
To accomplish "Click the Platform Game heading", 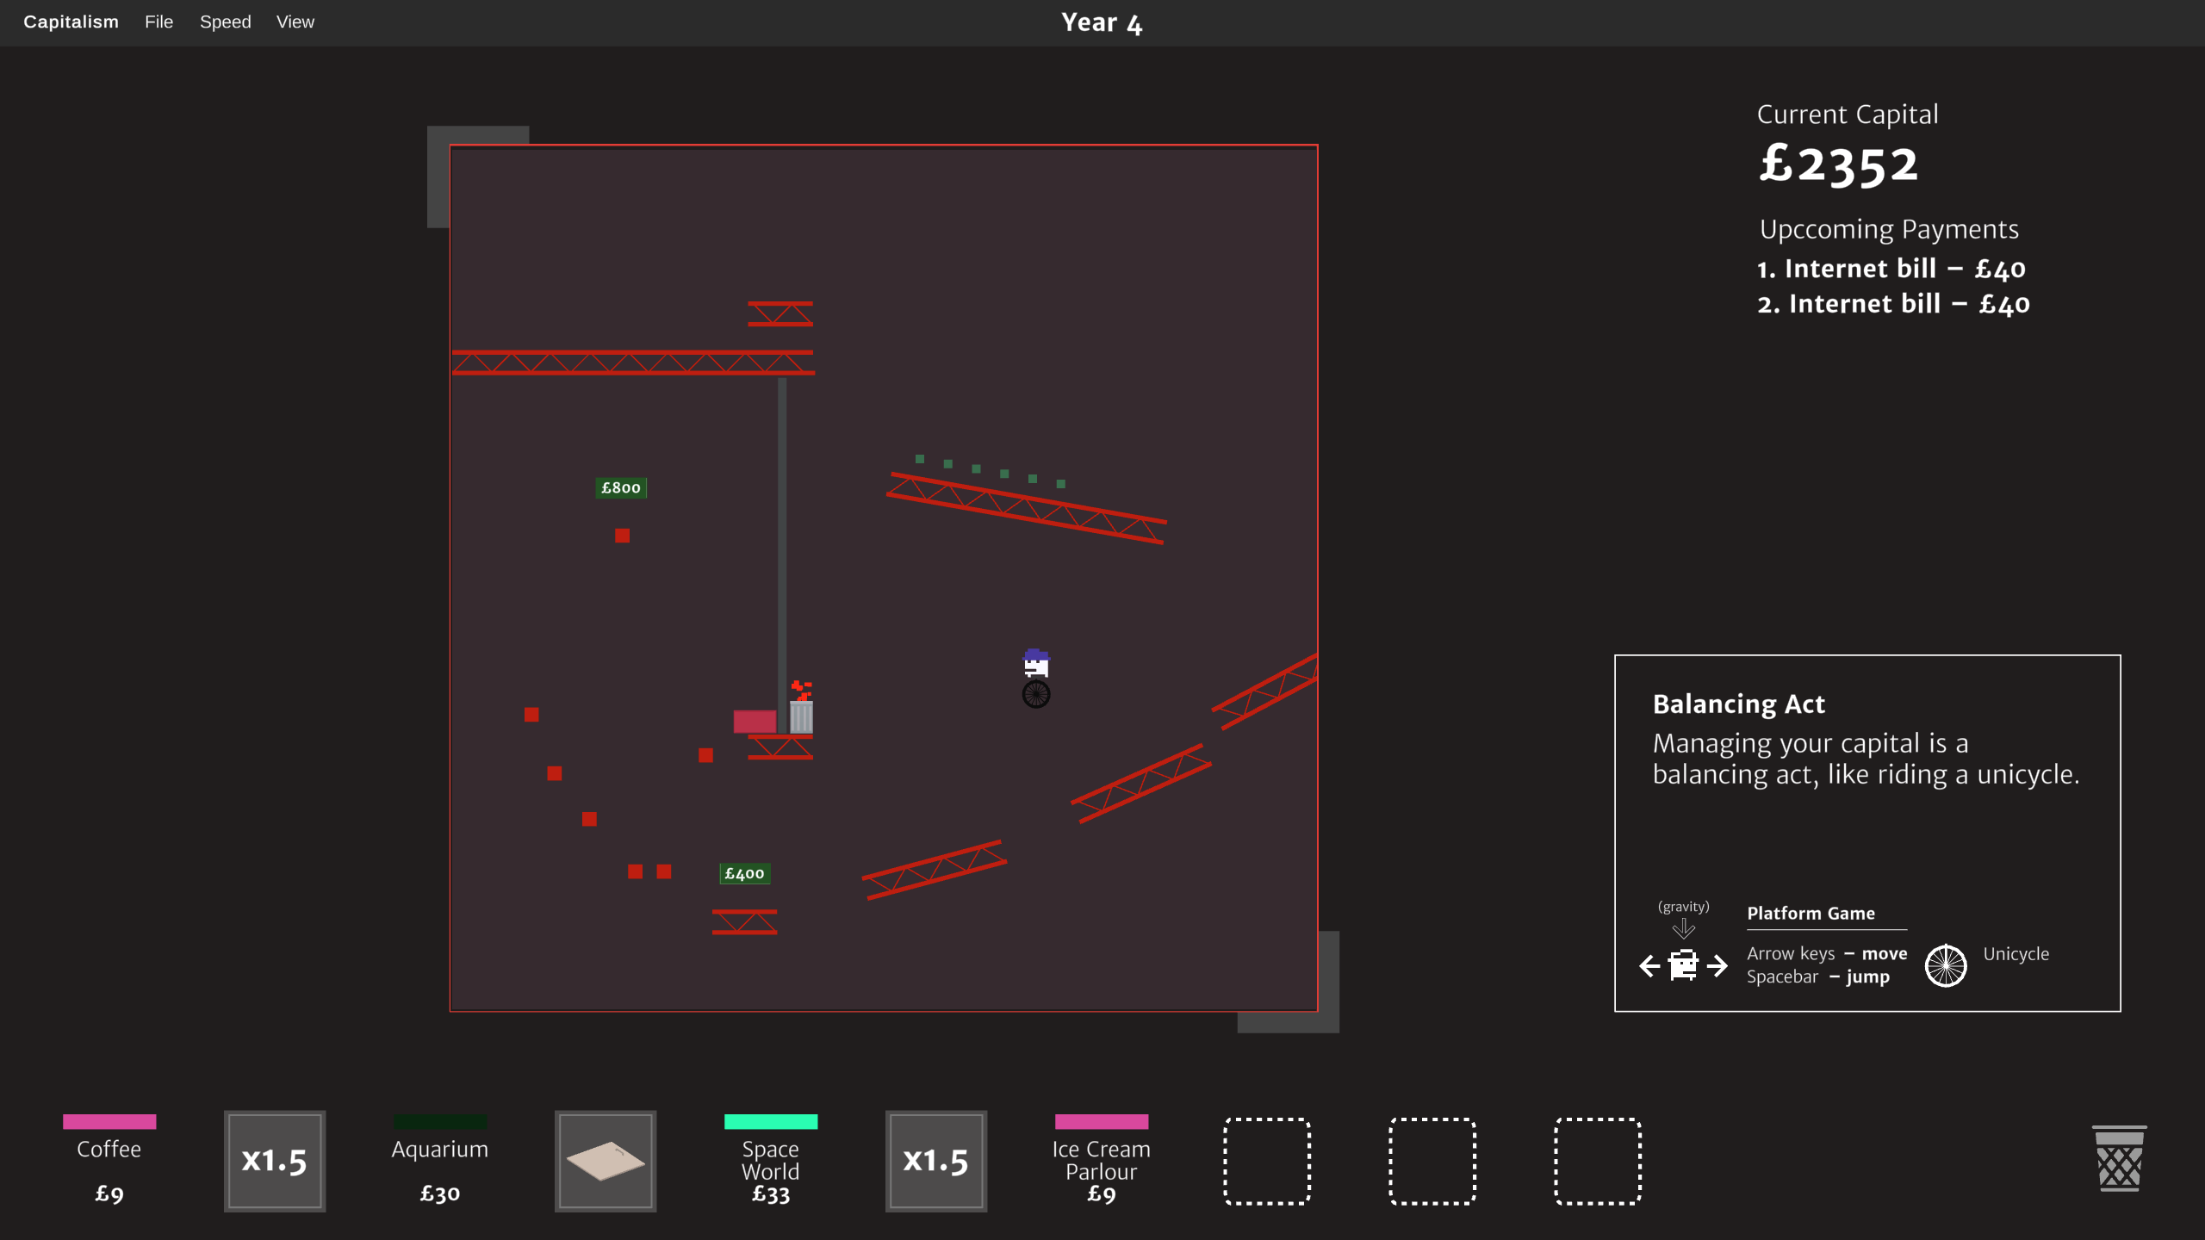I will [1811, 914].
